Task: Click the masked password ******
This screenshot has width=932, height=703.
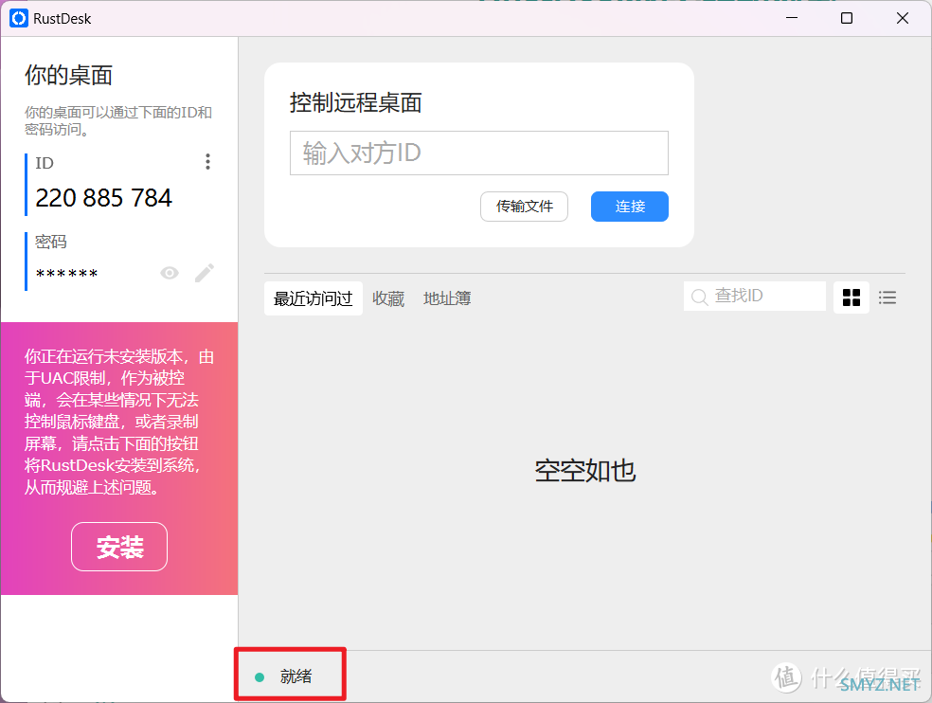Action: [x=66, y=274]
